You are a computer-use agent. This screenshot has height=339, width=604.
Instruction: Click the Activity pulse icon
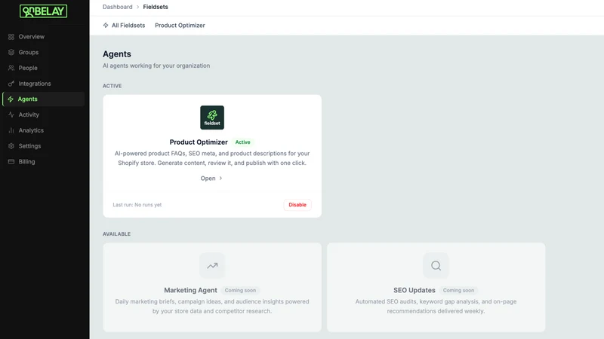pos(11,115)
